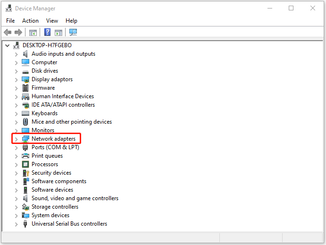Click the Display adaptors icon
326x245 pixels.
point(25,79)
